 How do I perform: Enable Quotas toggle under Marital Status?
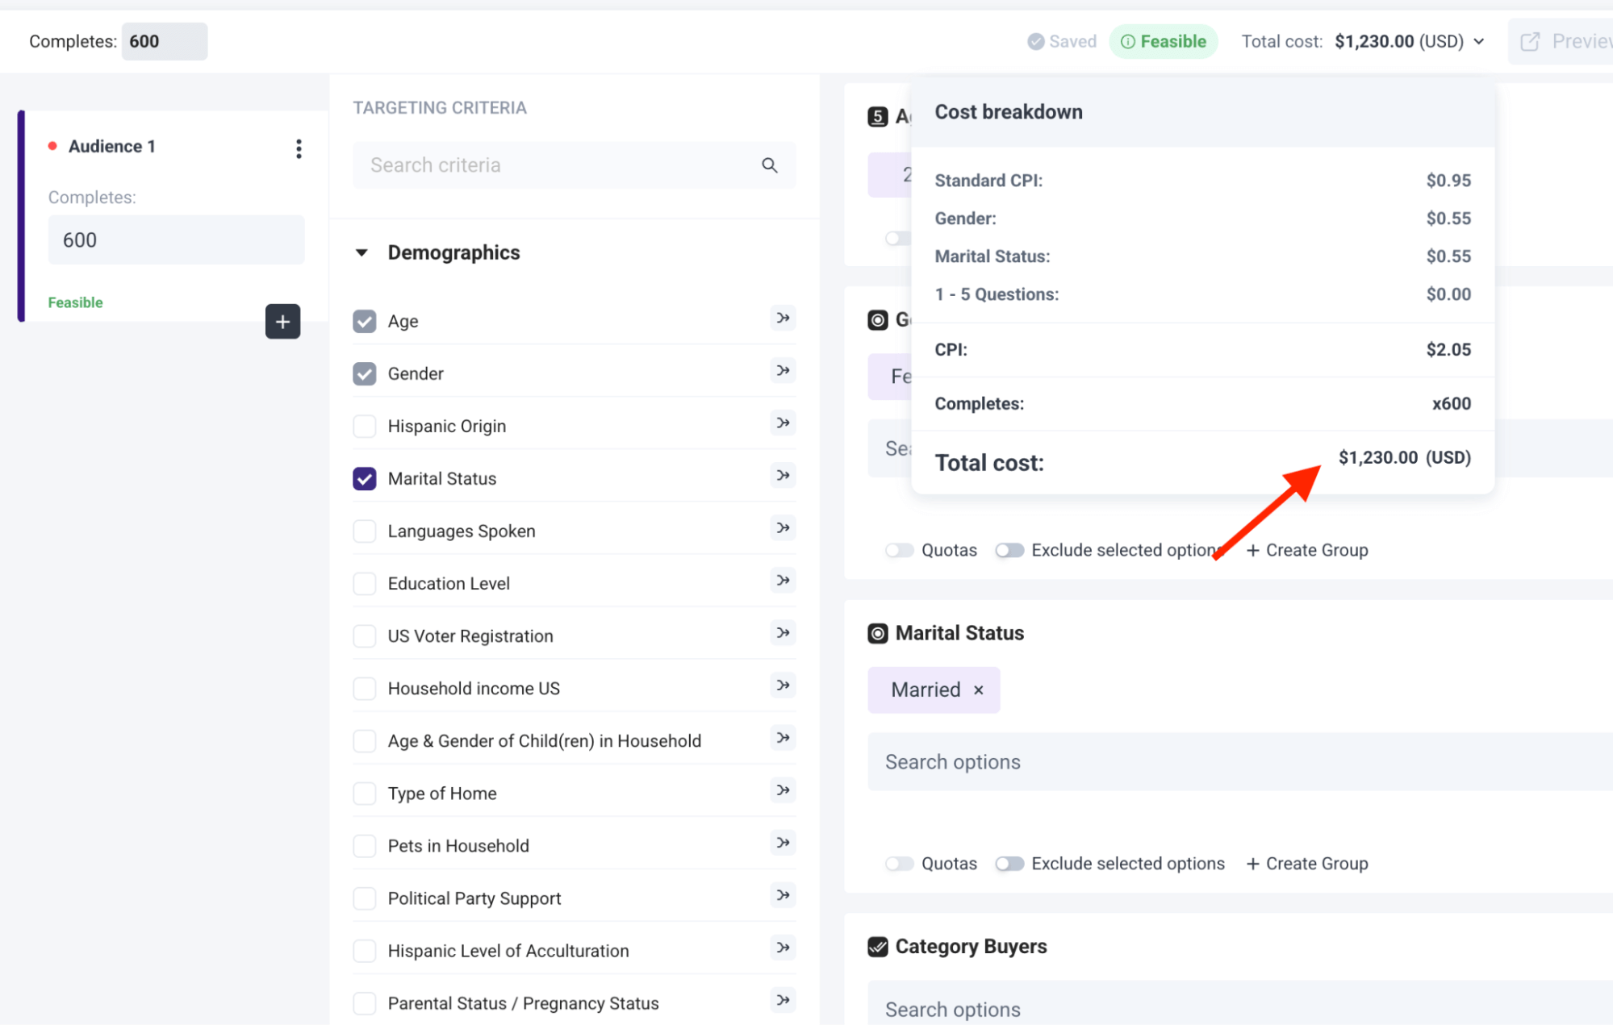(899, 864)
